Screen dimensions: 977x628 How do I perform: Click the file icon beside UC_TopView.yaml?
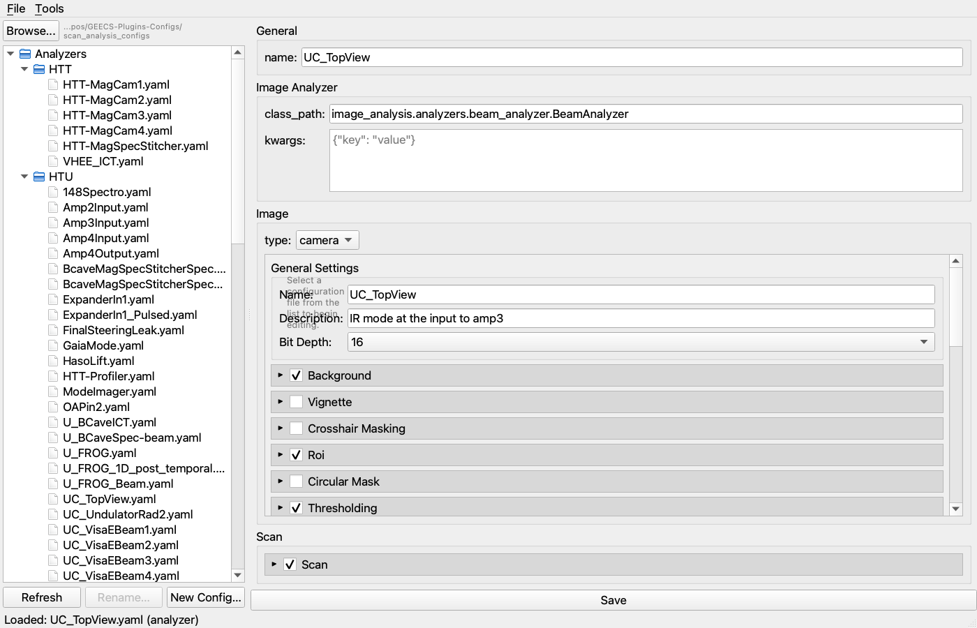[x=53, y=499]
